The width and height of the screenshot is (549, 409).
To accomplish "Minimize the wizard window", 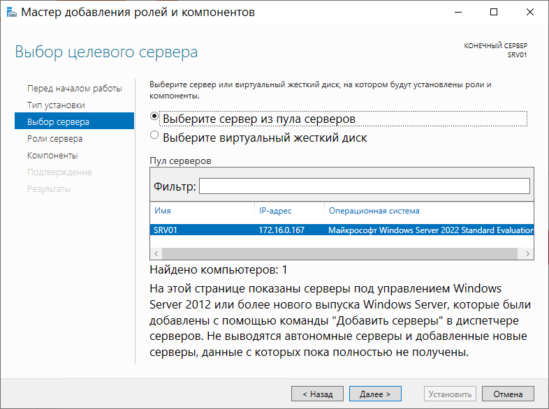I will 458,13.
